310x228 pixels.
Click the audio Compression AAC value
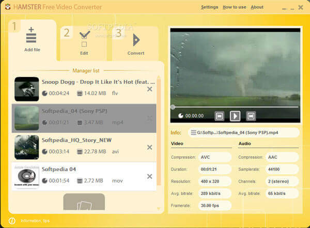click(282, 157)
